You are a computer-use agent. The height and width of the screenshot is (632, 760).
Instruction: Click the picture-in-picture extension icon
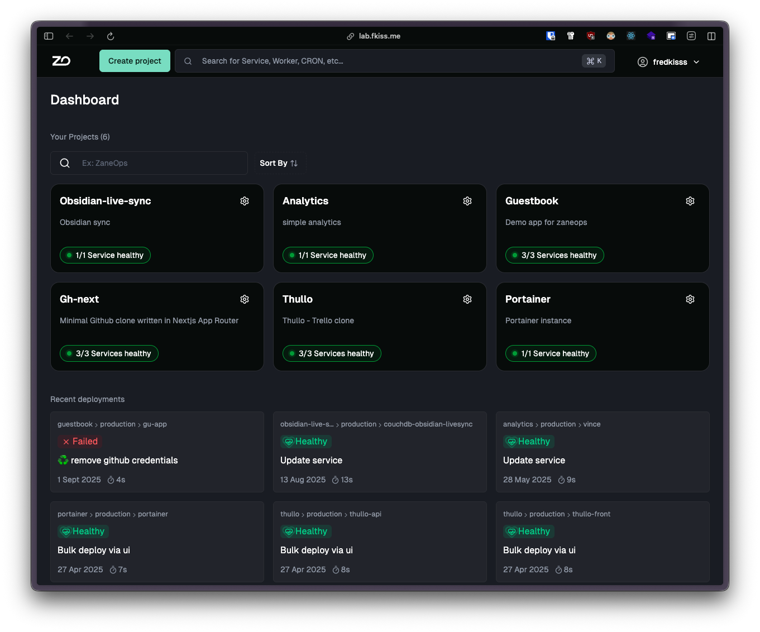[x=671, y=36]
